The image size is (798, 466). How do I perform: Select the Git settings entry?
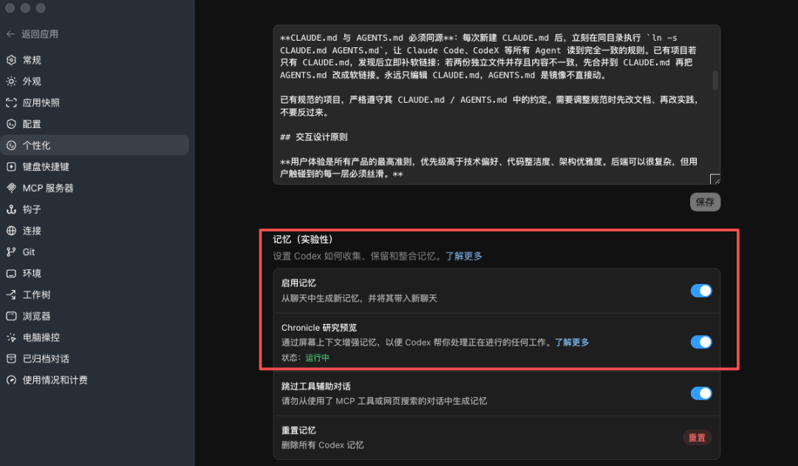pyautogui.click(x=95, y=252)
